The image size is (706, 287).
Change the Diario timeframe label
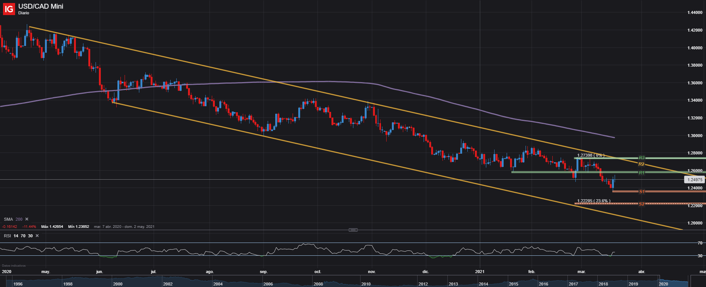24,13
